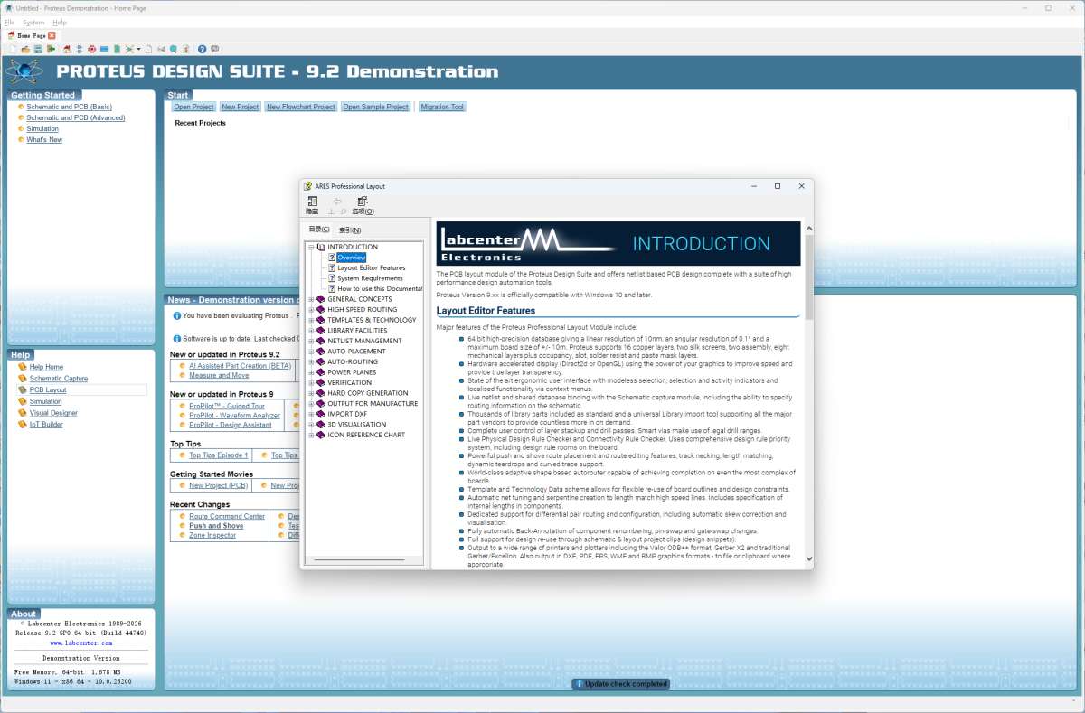The image size is (1085, 713).
Task: Click the Close Project door icon
Action: (51, 49)
